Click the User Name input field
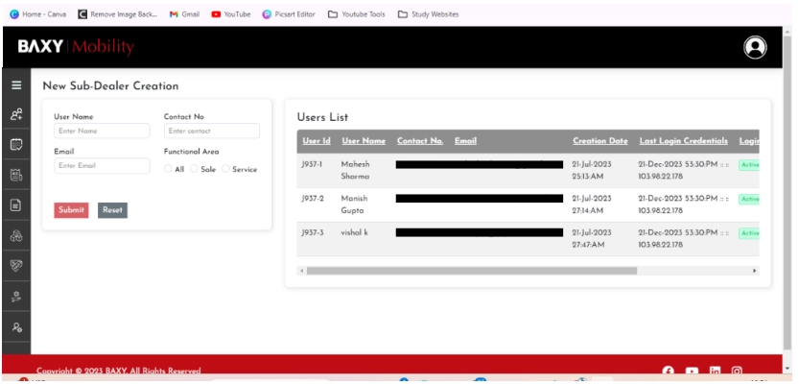This screenshot has height=384, width=799. (x=102, y=131)
